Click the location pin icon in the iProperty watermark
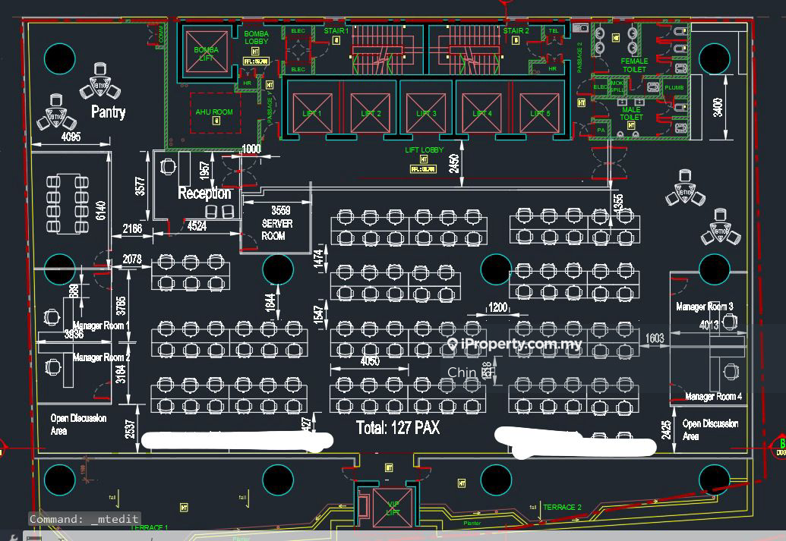The width and height of the screenshot is (786, 541). [x=453, y=344]
